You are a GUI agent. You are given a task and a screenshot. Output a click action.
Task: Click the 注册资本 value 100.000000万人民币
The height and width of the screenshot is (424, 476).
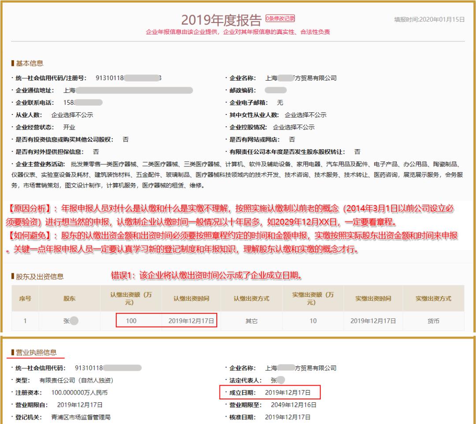click(x=79, y=392)
